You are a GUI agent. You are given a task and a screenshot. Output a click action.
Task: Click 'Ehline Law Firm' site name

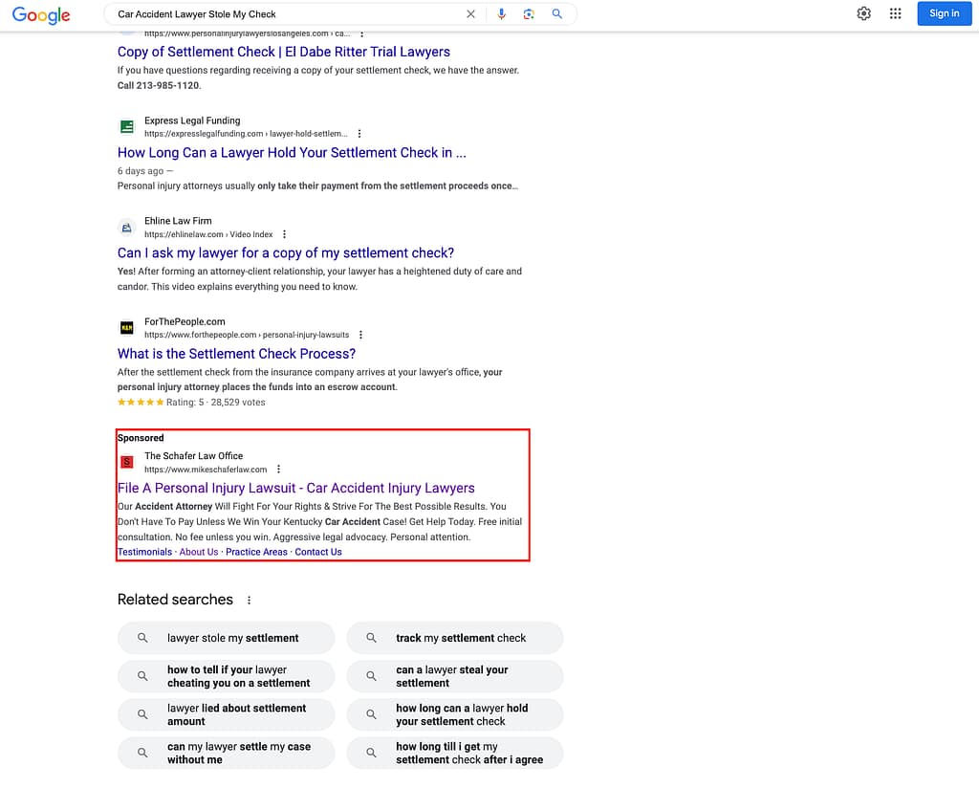[178, 221]
